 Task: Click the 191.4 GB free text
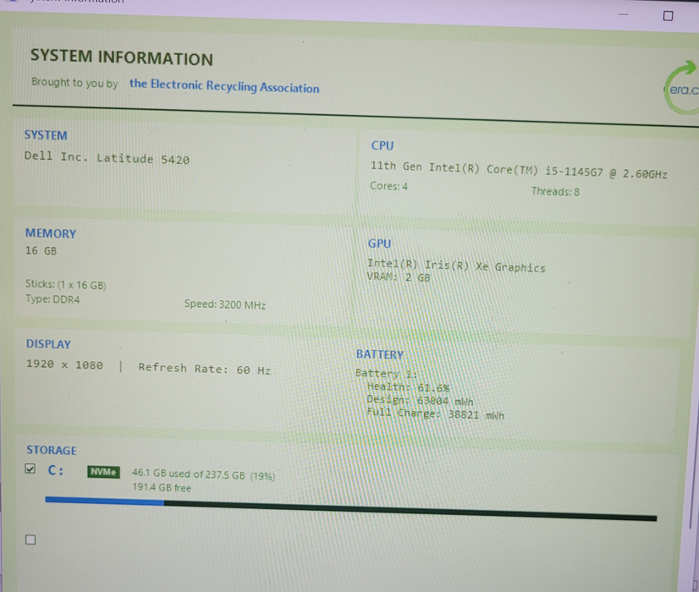[162, 487]
